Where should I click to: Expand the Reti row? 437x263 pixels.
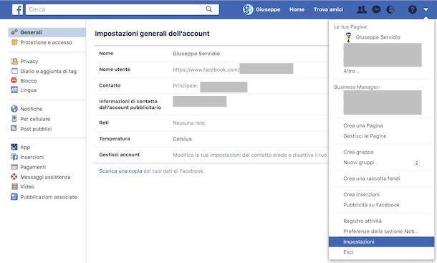point(211,123)
